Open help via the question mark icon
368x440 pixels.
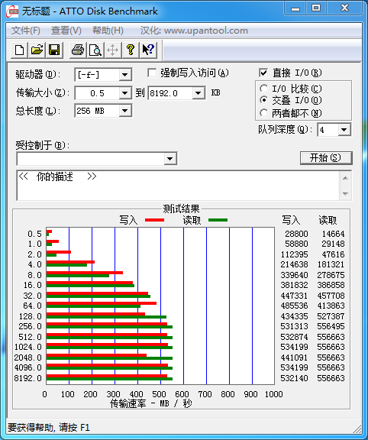(x=130, y=50)
